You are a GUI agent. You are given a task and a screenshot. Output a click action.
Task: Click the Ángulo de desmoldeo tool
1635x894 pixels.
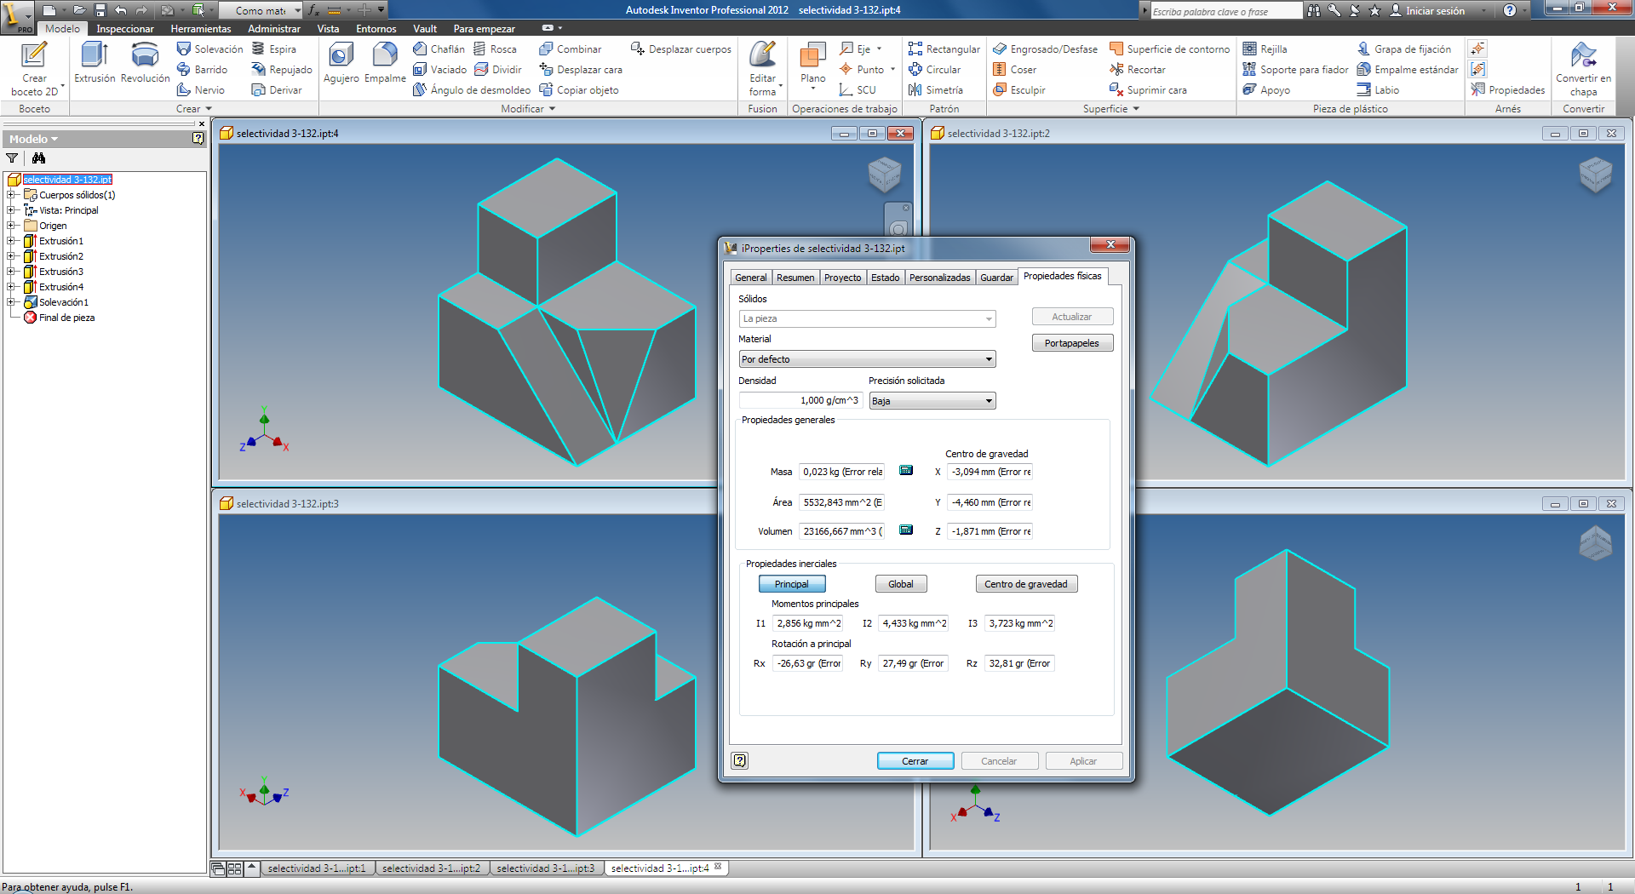tap(471, 90)
